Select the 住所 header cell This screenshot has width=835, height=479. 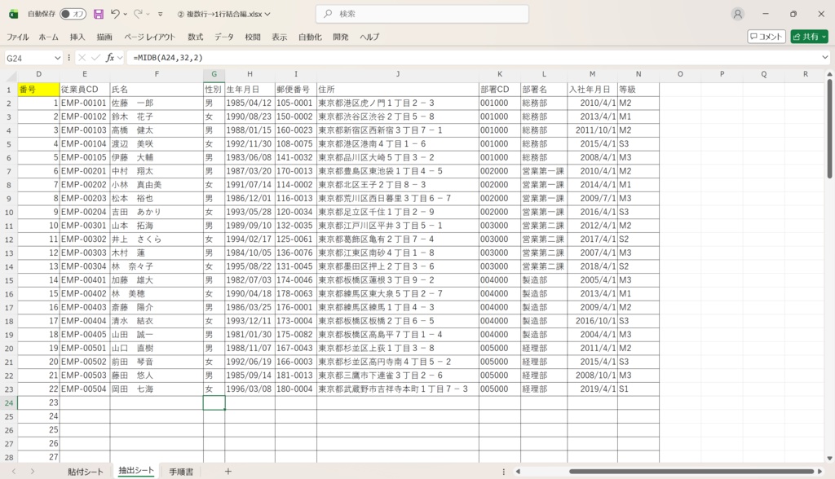(398, 90)
